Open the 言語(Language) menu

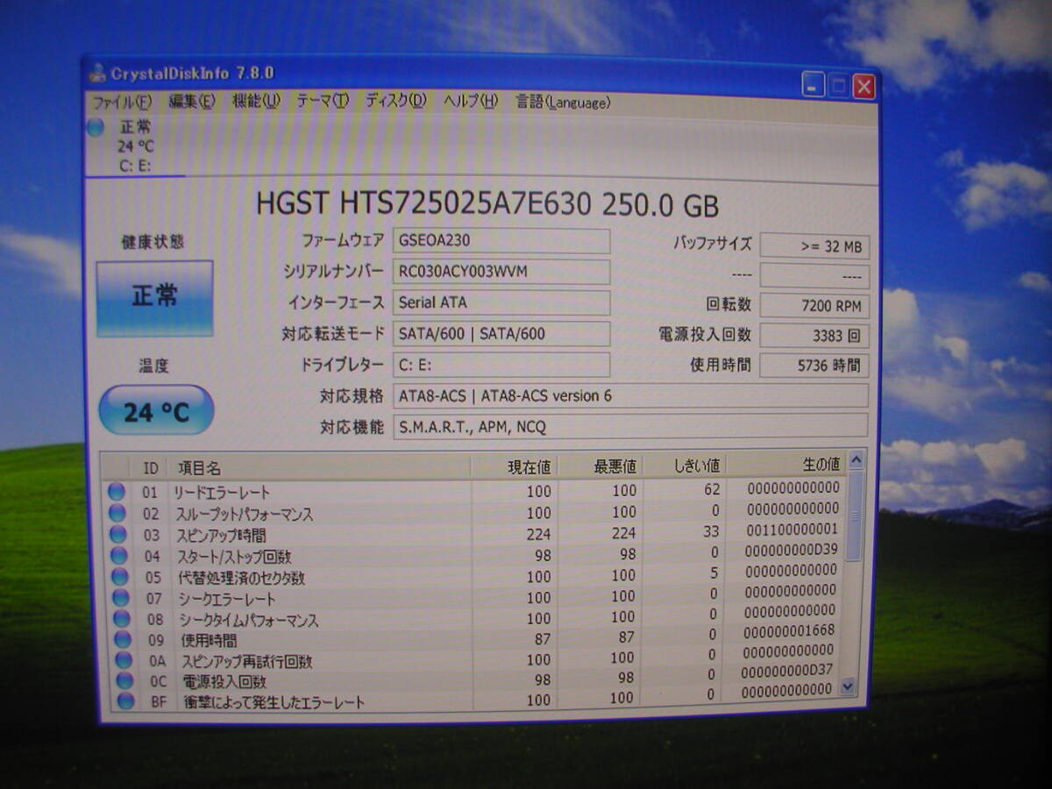tap(563, 103)
